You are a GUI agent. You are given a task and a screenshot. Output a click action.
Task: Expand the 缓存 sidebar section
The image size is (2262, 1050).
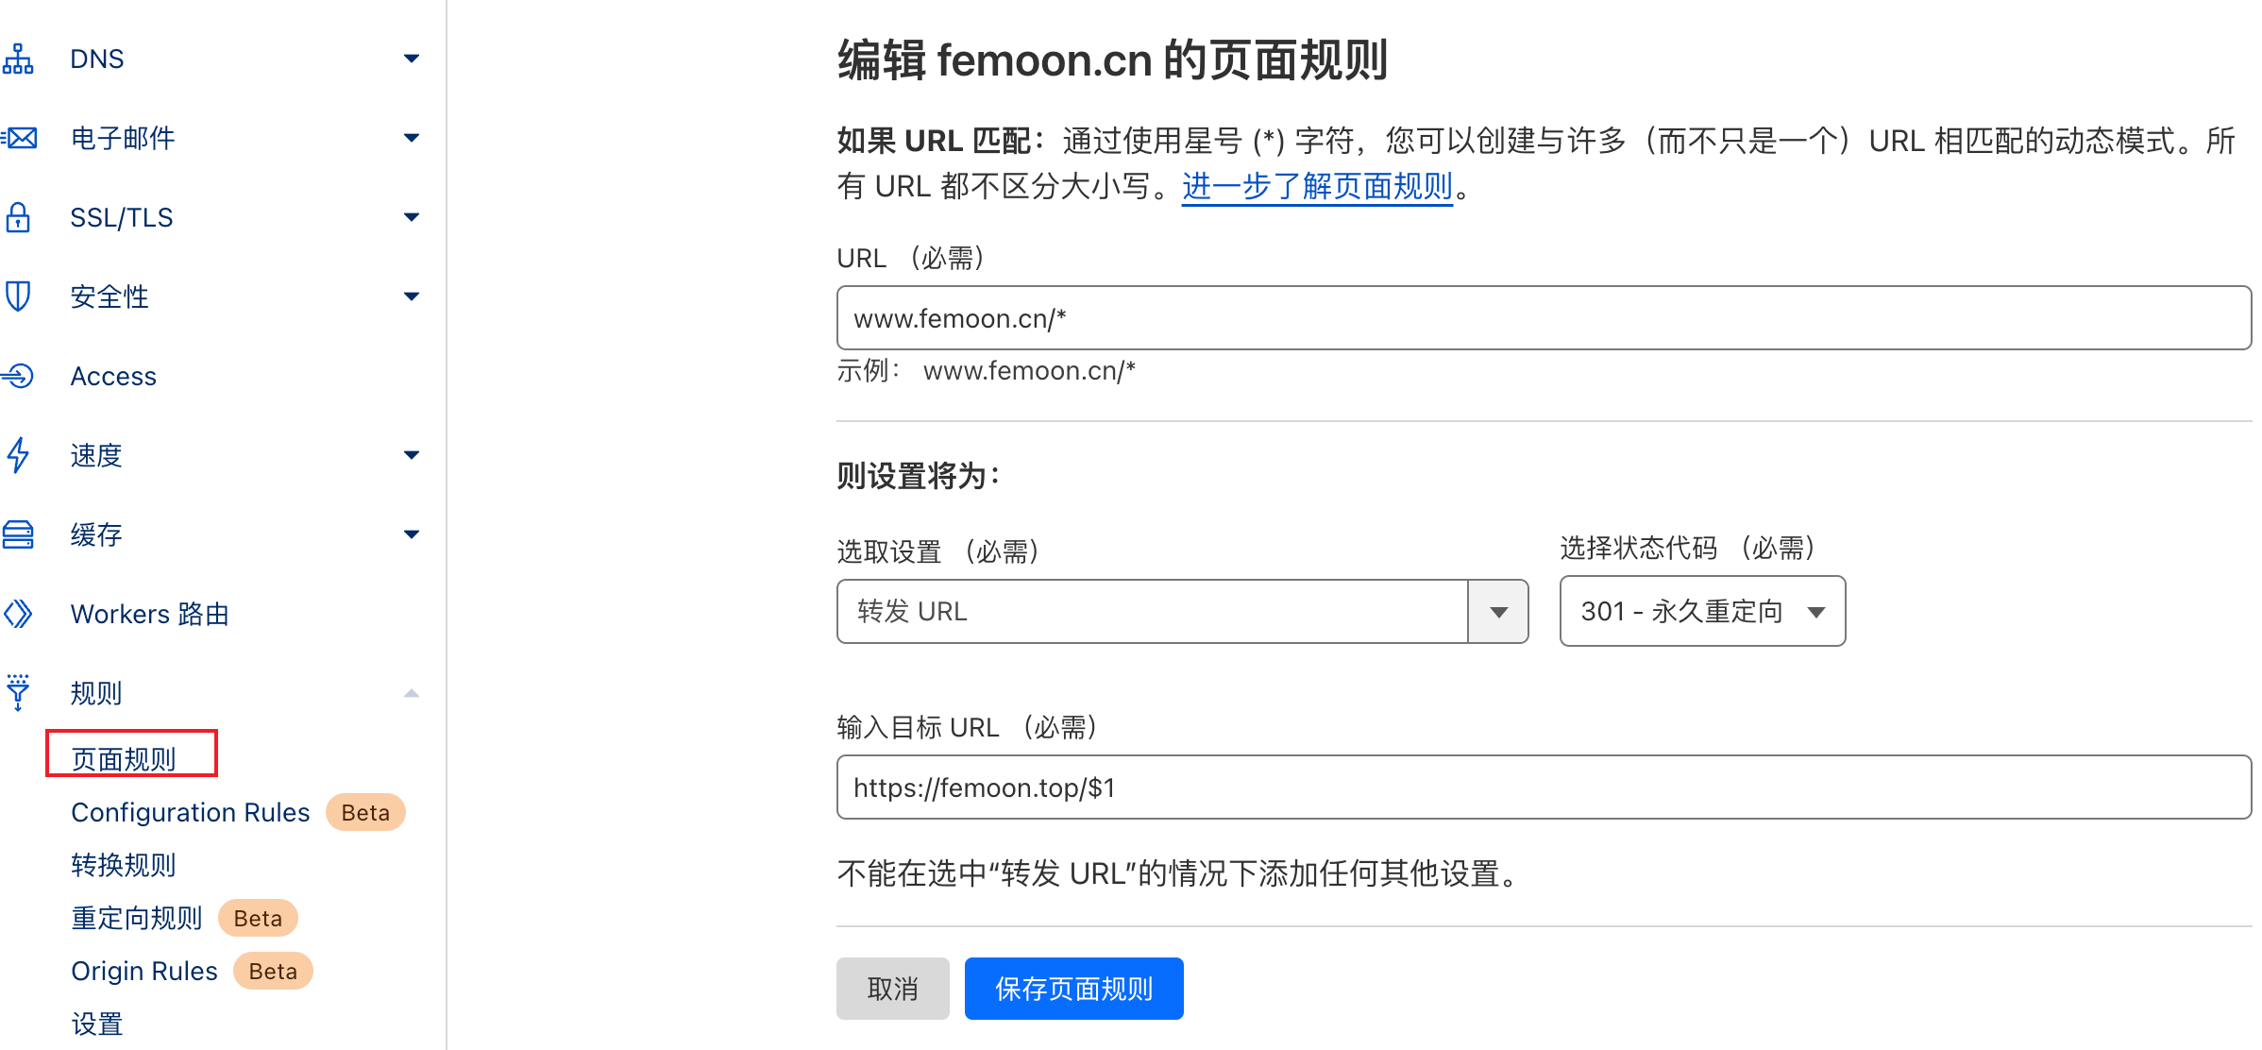412,534
